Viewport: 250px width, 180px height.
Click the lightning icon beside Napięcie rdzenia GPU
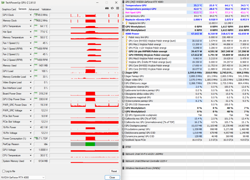point(123,19)
